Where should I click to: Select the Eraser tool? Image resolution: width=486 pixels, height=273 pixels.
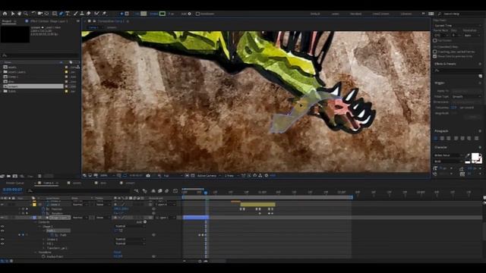click(x=89, y=14)
